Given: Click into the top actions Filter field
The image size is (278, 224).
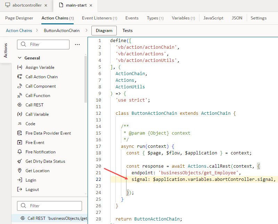Looking at the screenshot, I should (43, 45).
